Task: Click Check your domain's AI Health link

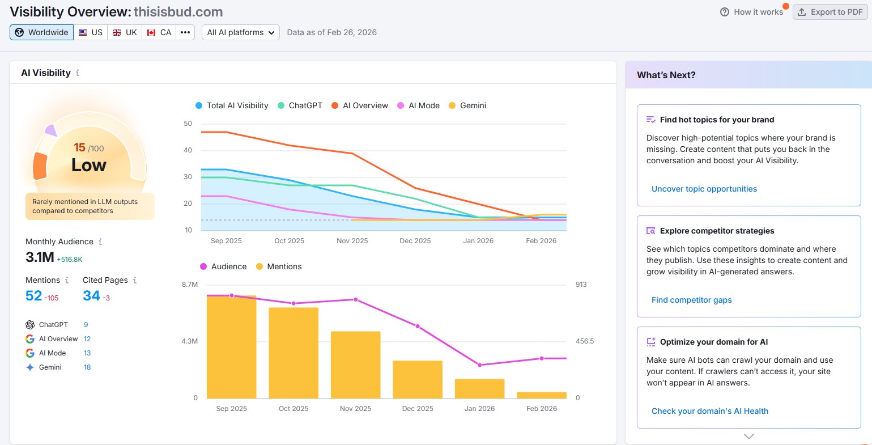Action: click(x=710, y=411)
